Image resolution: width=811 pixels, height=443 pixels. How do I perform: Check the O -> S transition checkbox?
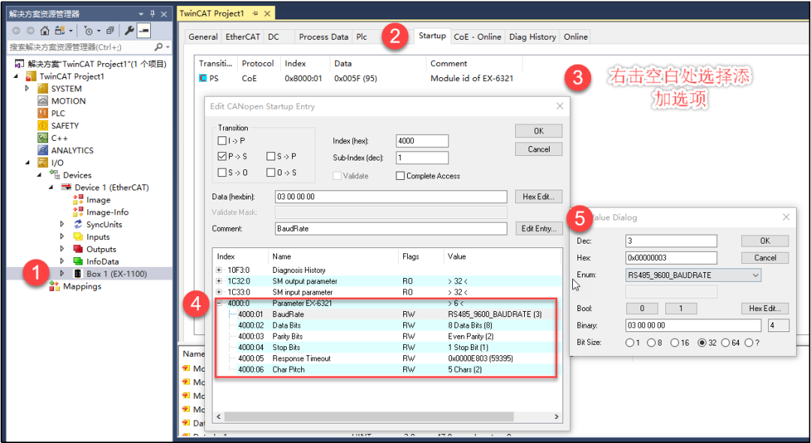tap(271, 172)
